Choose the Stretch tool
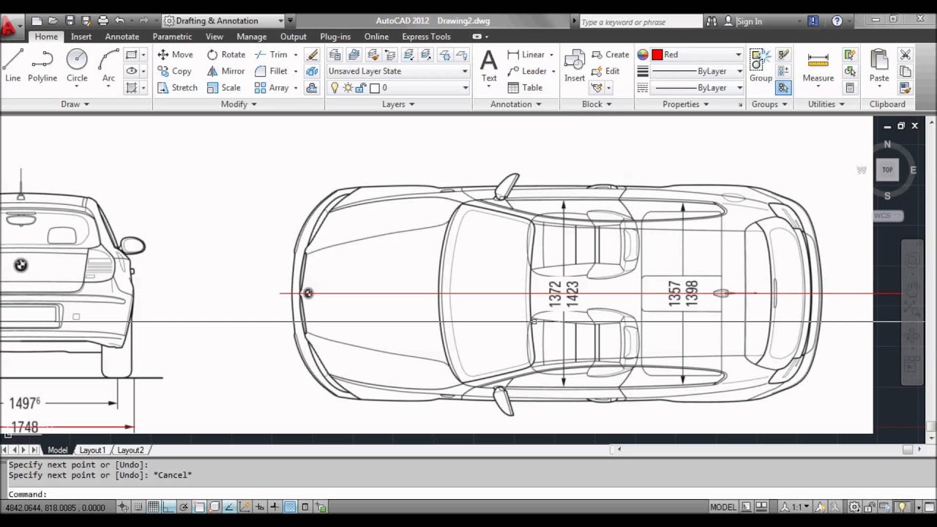937x527 pixels. pos(163,87)
